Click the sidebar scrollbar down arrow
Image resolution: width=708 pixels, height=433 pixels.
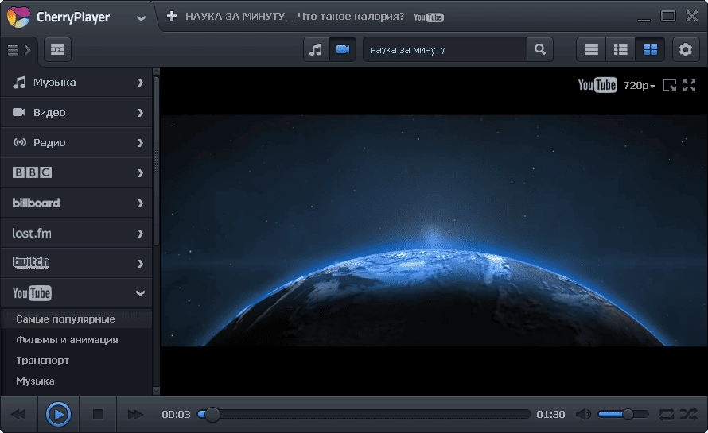point(156,391)
